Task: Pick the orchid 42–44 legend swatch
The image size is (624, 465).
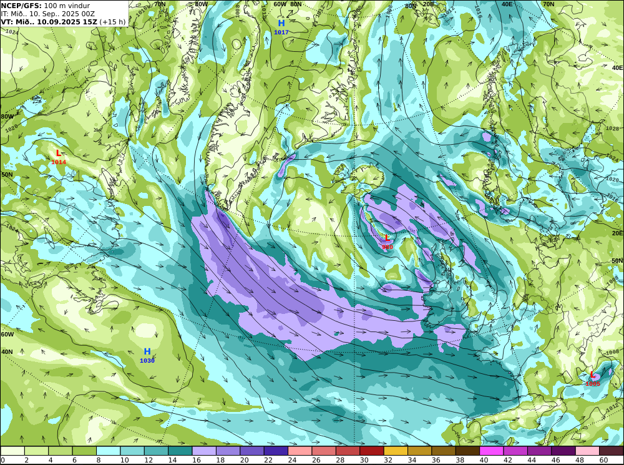Action: click(x=515, y=451)
